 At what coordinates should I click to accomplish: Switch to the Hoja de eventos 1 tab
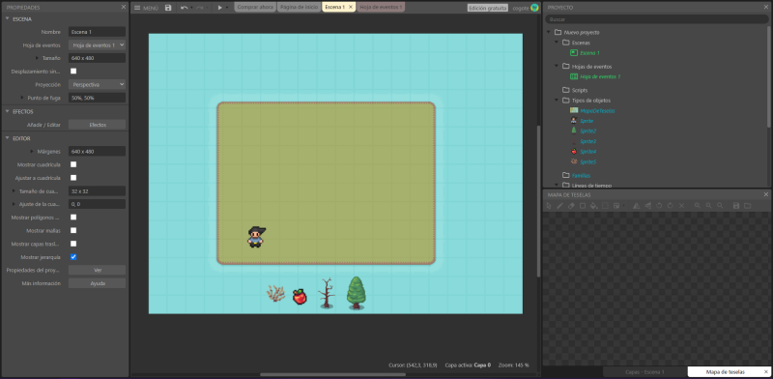(381, 8)
